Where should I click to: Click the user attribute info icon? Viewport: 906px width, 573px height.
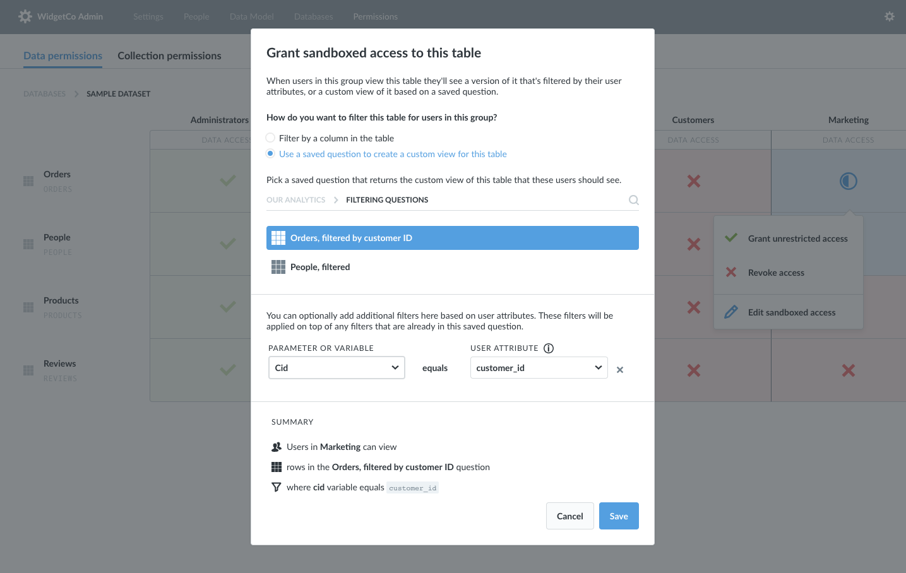pos(549,348)
